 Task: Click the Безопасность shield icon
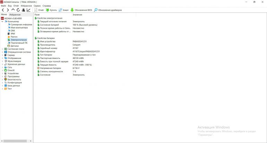coord(6,79)
